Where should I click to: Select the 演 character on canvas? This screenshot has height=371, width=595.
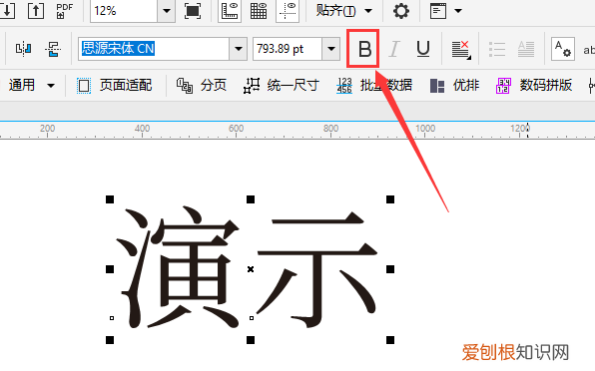point(178,267)
